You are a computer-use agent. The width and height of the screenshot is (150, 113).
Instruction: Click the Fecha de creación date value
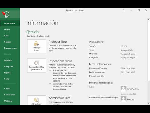[128, 72]
